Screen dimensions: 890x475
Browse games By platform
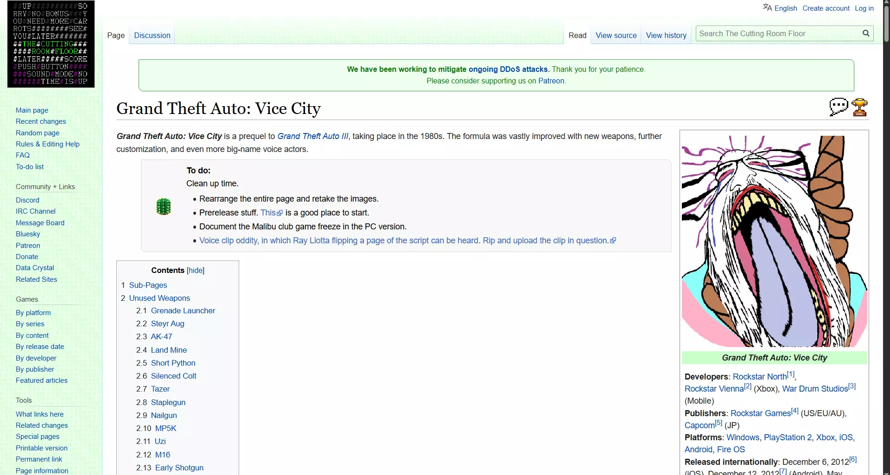point(33,313)
